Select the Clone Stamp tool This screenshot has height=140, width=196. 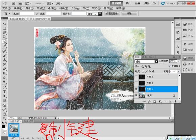[x=4, y=60]
